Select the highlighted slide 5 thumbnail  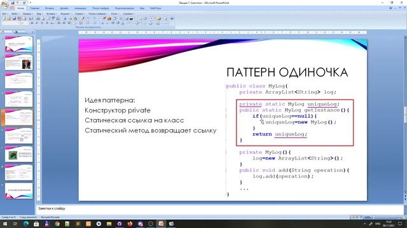(x=18, y=117)
